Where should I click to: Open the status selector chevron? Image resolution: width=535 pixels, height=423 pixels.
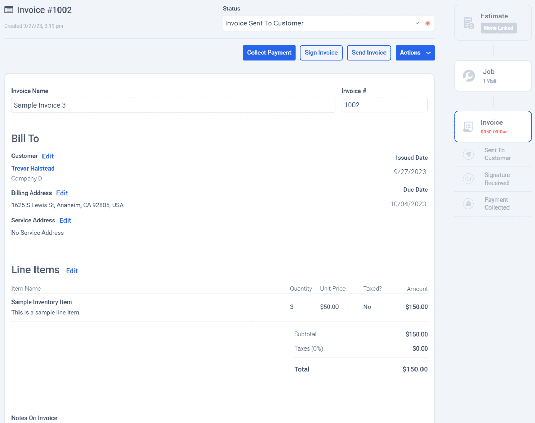417,23
